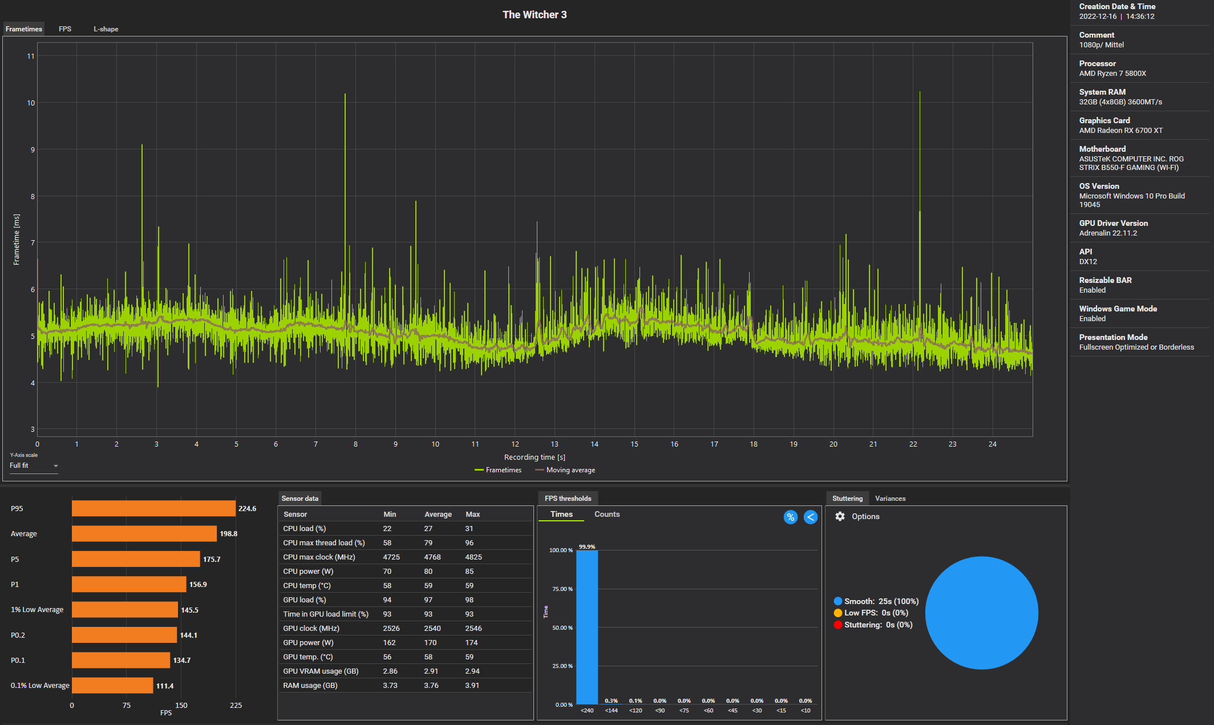Viewport: 1214px width, 725px height.
Task: Click the Average column header in sensor table
Action: coord(438,515)
